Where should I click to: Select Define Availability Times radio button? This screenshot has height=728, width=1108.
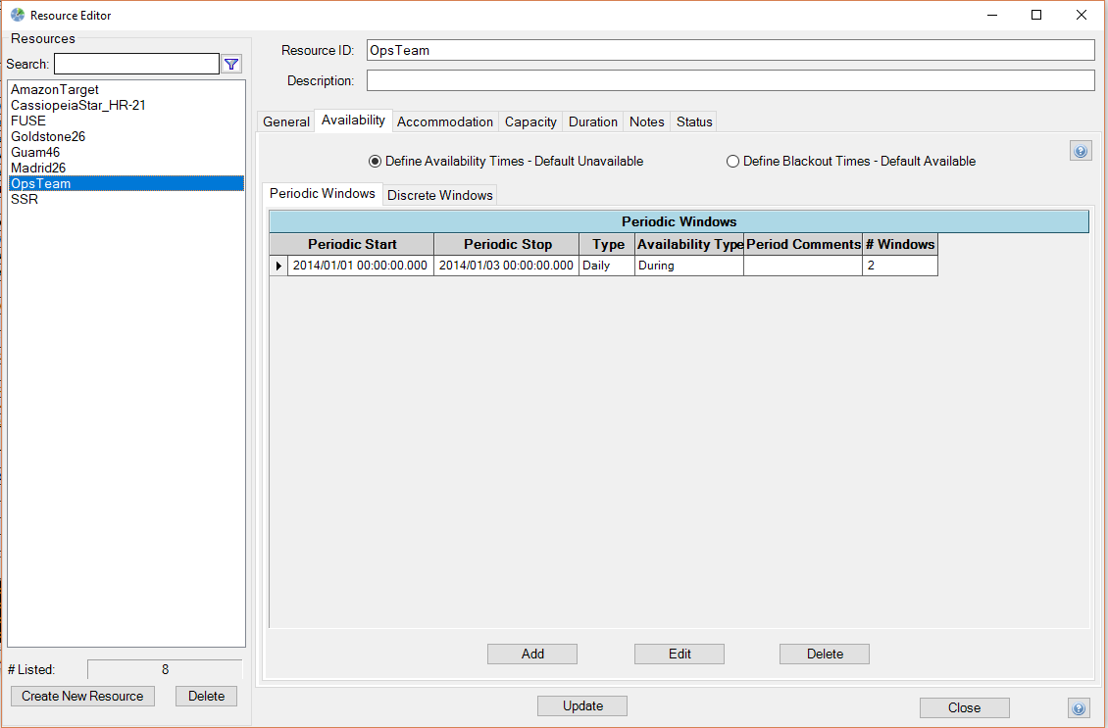pos(375,161)
